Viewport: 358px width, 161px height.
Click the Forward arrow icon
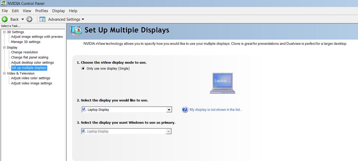[x=29, y=19]
